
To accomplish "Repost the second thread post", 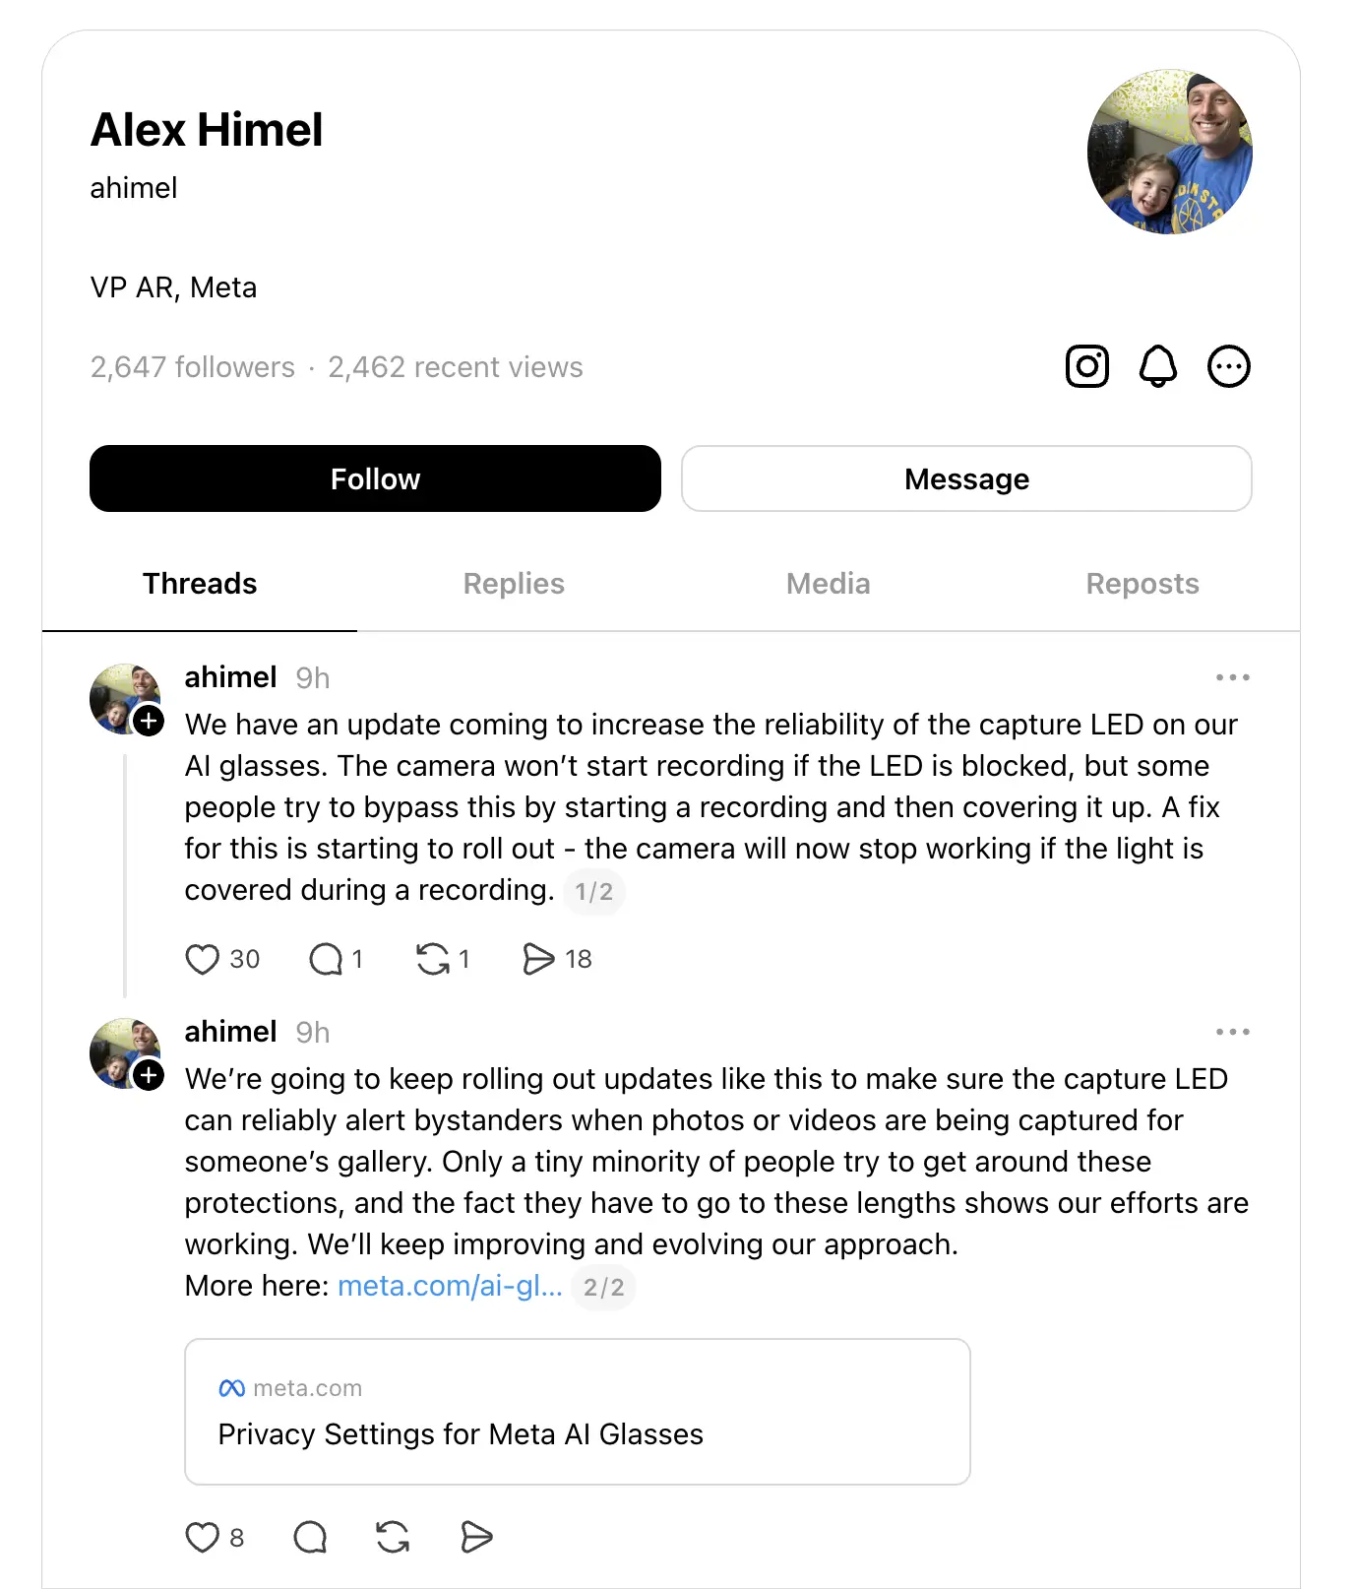I will (x=393, y=1537).
